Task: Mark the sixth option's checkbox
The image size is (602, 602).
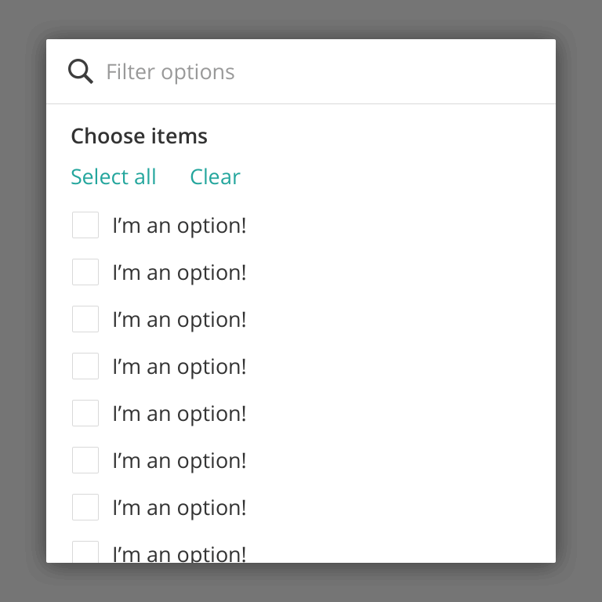Action: pos(85,460)
